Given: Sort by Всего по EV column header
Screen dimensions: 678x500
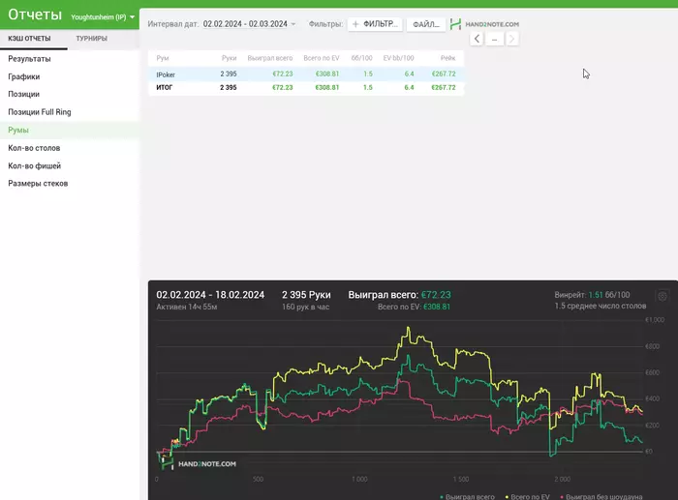Looking at the screenshot, I should pyautogui.click(x=322, y=58).
